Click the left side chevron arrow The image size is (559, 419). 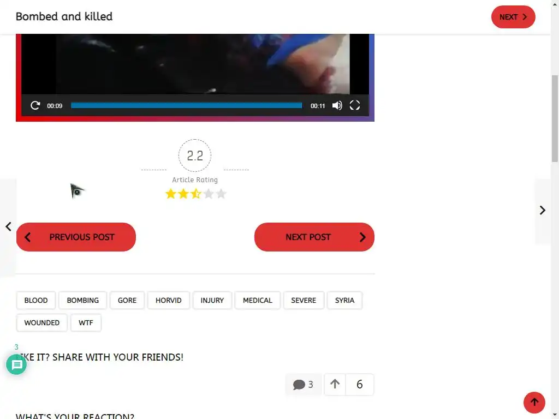pos(8,226)
